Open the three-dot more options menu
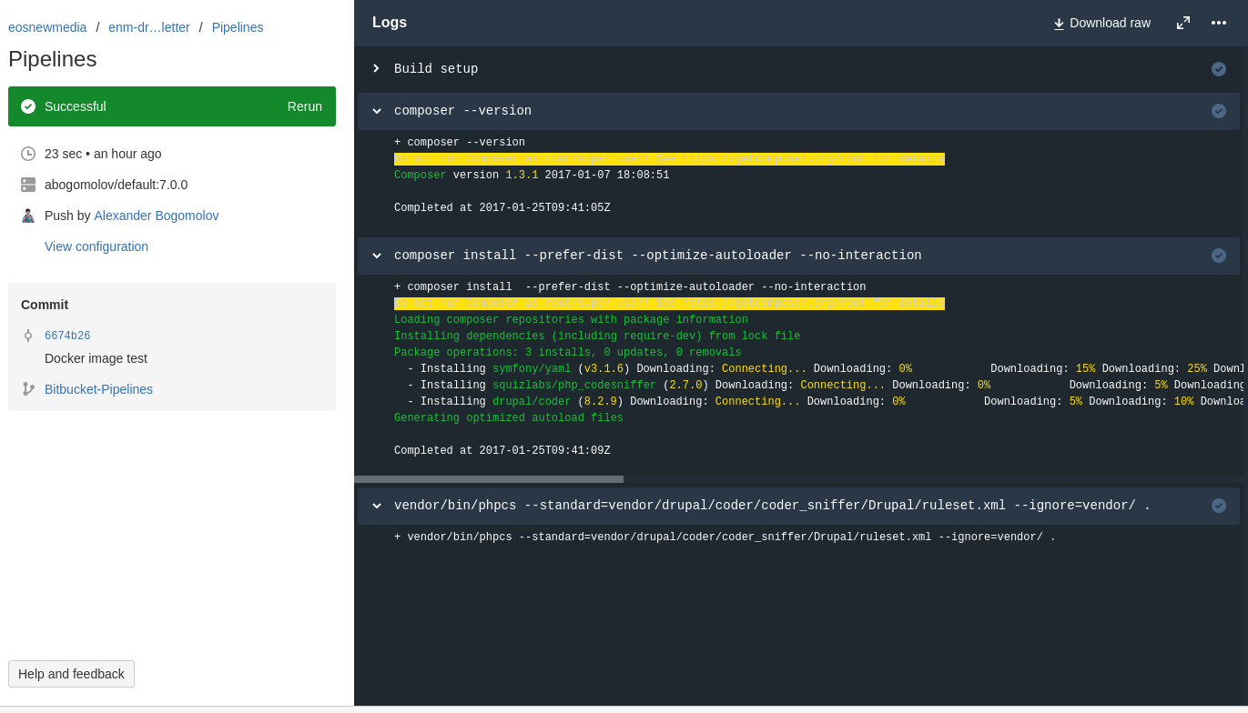Image resolution: width=1248 pixels, height=713 pixels. click(1219, 23)
